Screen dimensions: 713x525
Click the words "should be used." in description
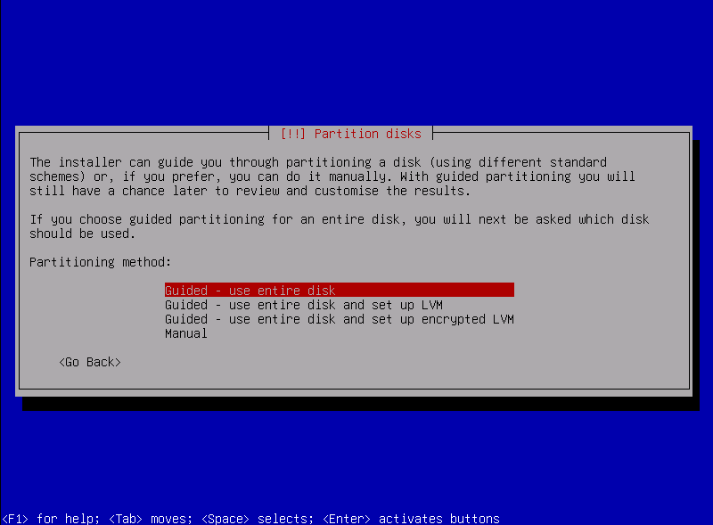[82, 234]
